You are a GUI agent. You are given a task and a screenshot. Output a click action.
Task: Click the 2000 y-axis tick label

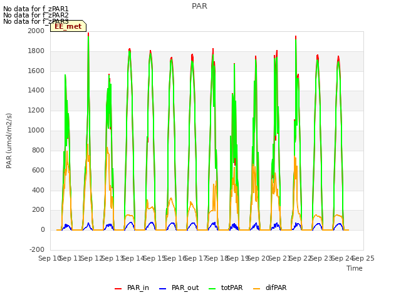pyautogui.click(x=36, y=31)
